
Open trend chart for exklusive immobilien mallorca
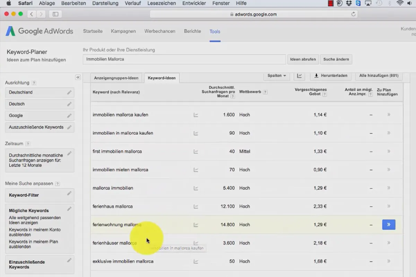[196, 262]
